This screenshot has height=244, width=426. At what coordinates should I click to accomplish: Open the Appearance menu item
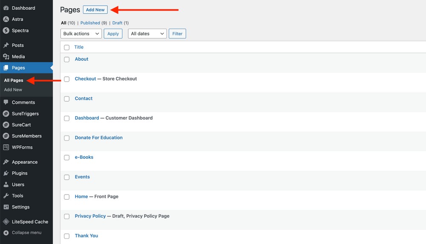[x=25, y=162]
